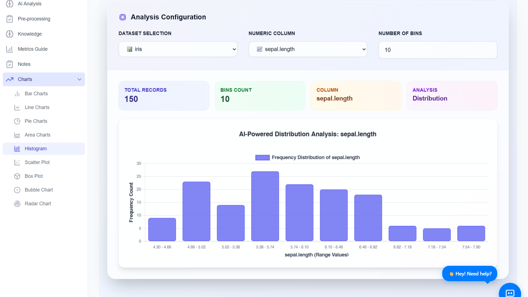Click the tallest histogram bar 5.38 - 5.74
528x297 pixels.
(265, 206)
